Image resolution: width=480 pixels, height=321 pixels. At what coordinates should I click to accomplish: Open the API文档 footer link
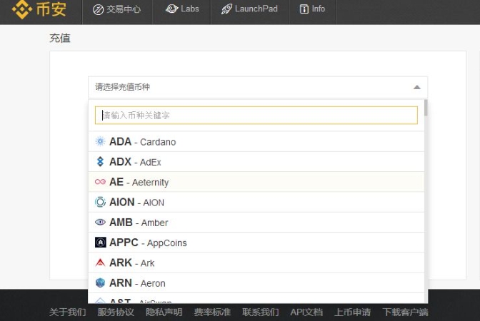(306, 312)
